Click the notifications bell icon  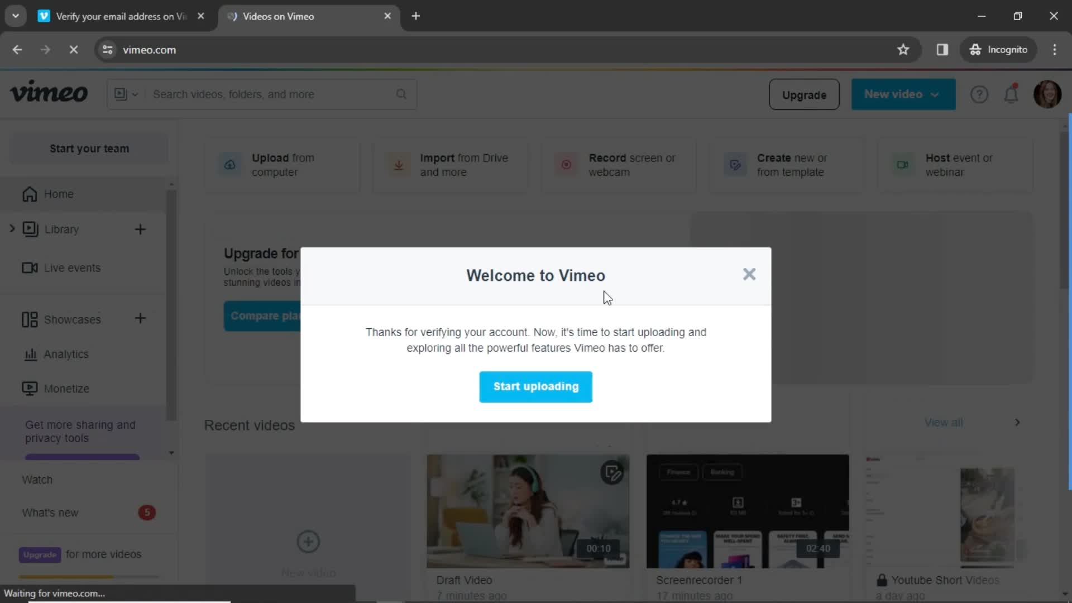(x=1012, y=94)
